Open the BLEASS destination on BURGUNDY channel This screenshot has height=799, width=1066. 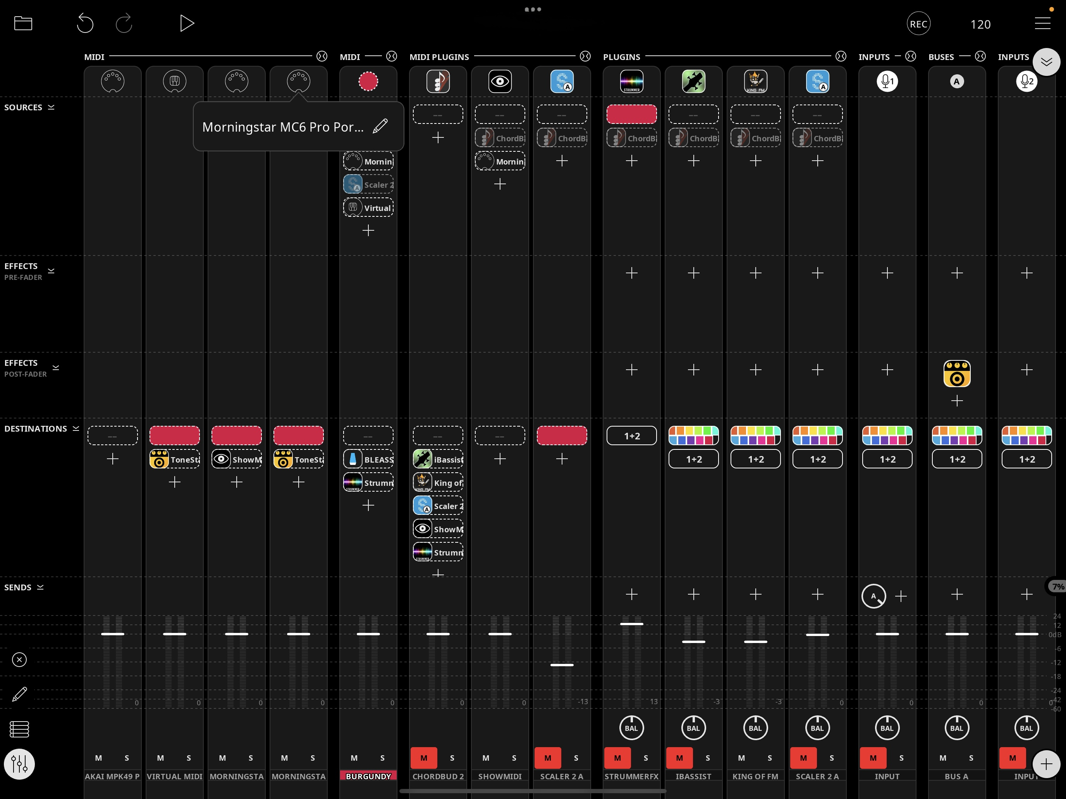[x=368, y=459]
